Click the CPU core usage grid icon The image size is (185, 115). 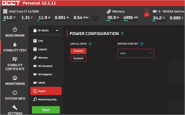(96, 18)
